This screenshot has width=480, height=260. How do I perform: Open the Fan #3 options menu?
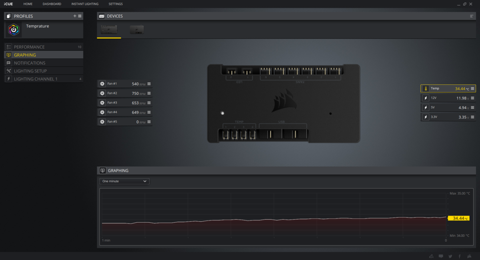149,103
